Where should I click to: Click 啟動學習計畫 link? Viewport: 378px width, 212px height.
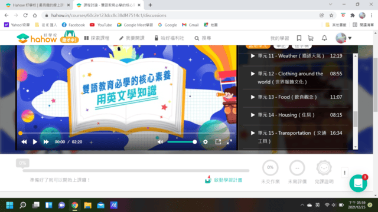pyautogui.click(x=223, y=180)
